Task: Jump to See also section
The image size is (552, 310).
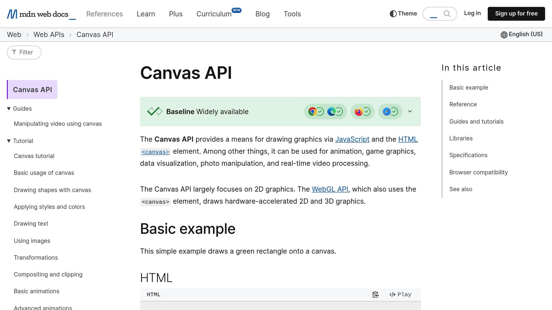Action: pos(461,189)
